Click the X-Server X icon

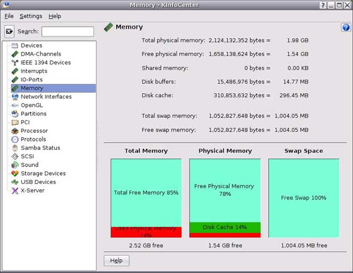15,191
